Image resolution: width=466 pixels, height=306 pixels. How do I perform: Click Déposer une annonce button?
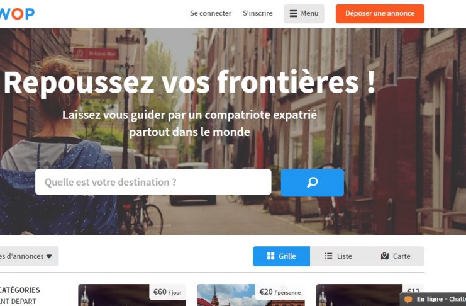pyautogui.click(x=380, y=14)
